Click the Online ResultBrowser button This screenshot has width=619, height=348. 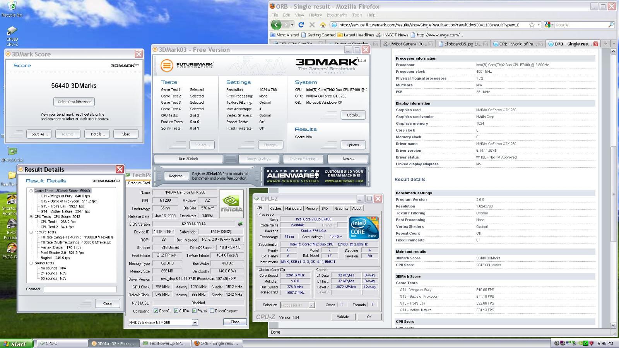point(74,102)
